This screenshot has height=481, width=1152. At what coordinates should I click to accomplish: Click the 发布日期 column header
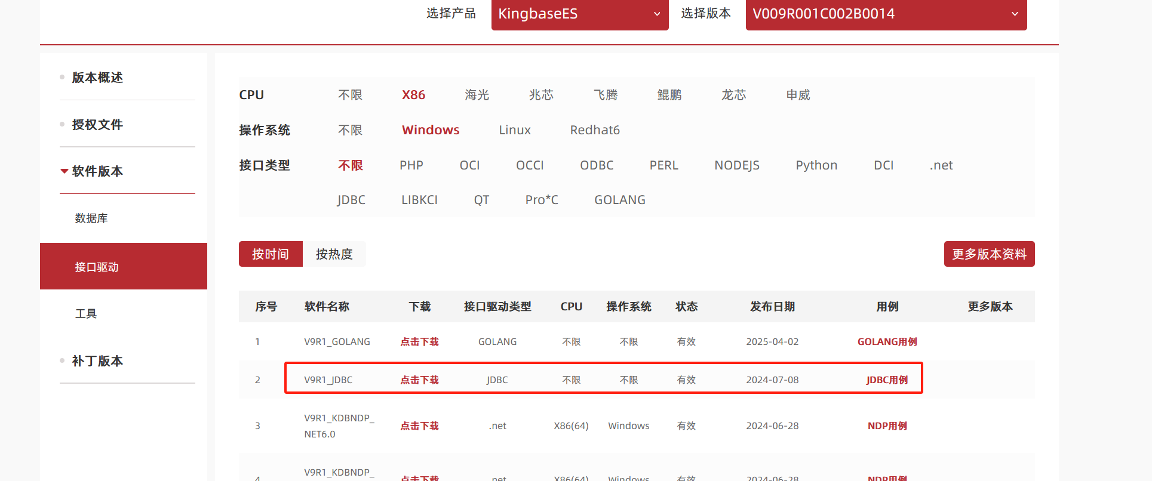(772, 307)
